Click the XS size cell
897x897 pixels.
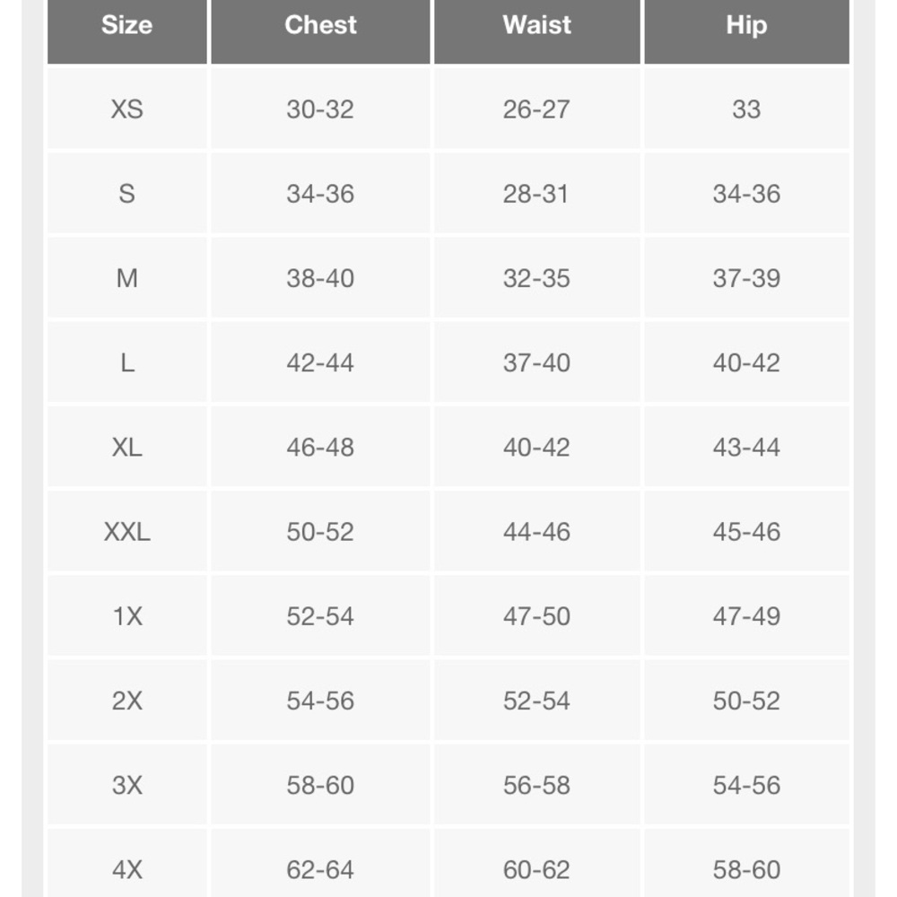[x=127, y=109]
